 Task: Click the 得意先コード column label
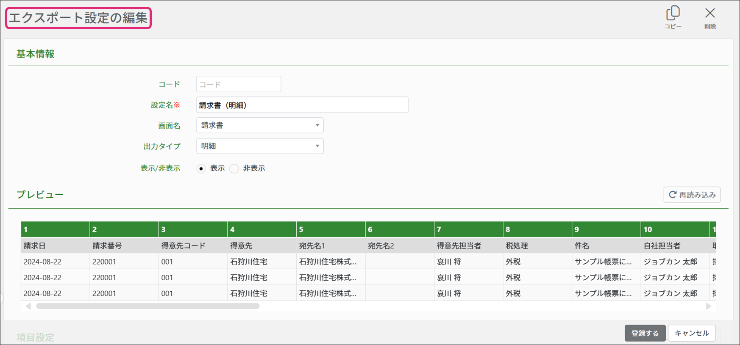tap(183, 246)
